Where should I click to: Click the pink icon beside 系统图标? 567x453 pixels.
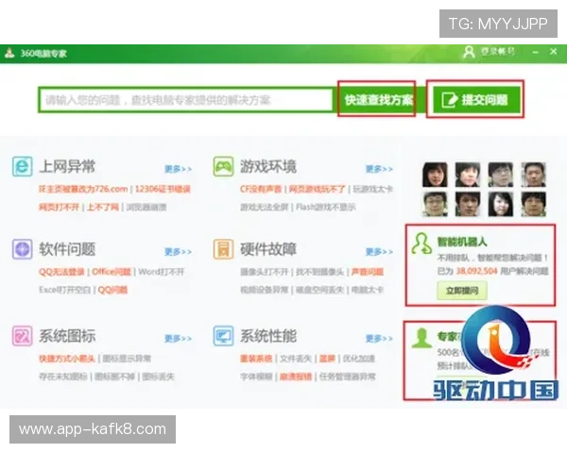[x=23, y=336]
